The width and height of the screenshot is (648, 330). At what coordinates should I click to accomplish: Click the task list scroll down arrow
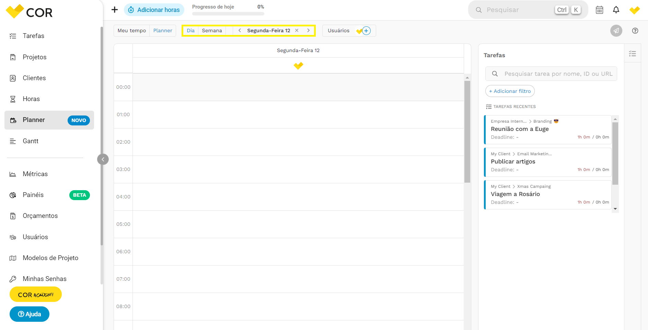(x=615, y=209)
